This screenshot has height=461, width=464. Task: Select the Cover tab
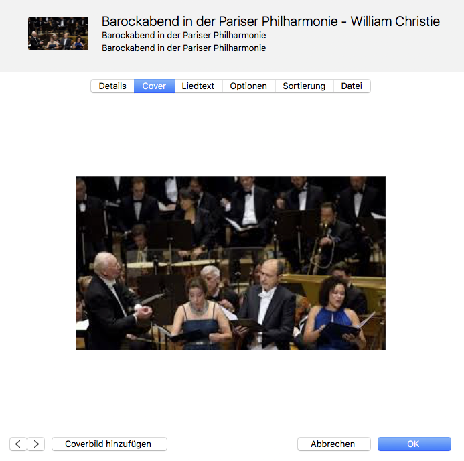tap(154, 86)
